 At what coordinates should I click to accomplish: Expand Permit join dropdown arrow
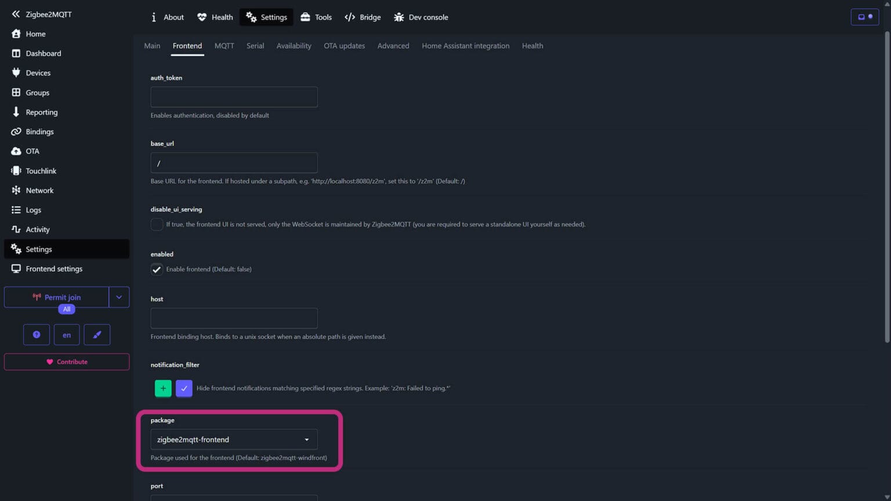[x=119, y=297]
